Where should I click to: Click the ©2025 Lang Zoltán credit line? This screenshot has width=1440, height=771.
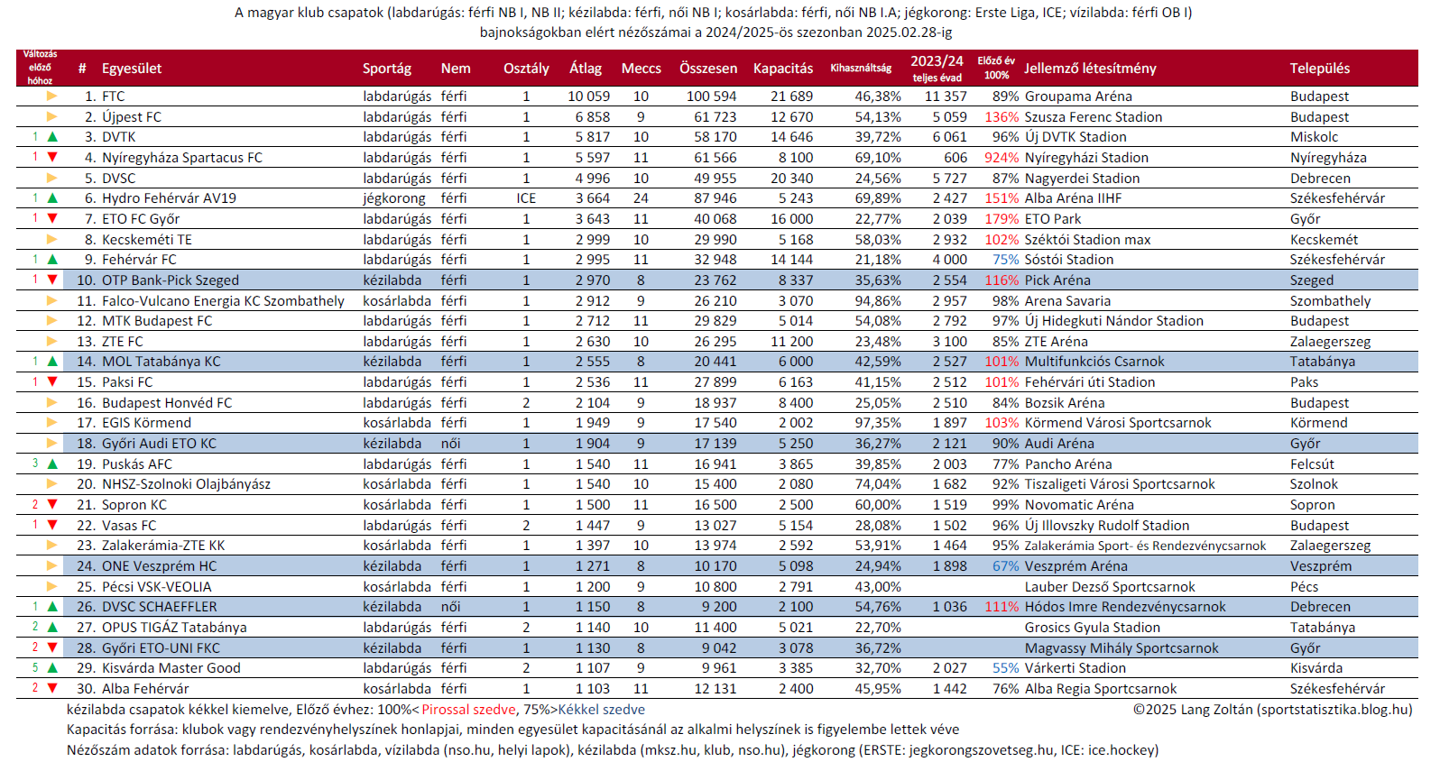click(1273, 710)
